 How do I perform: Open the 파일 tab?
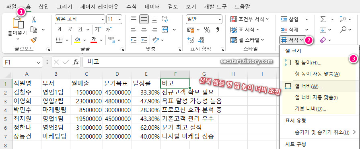click(11, 7)
